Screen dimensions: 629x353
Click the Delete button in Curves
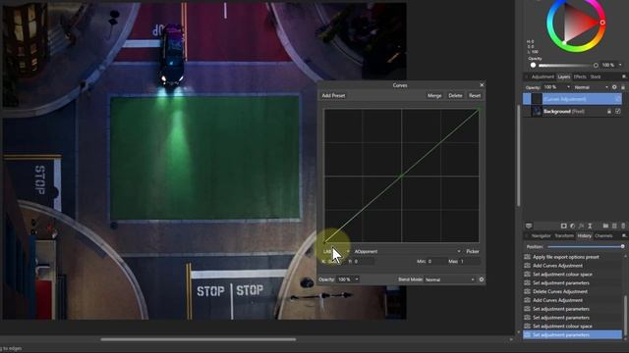coord(455,96)
